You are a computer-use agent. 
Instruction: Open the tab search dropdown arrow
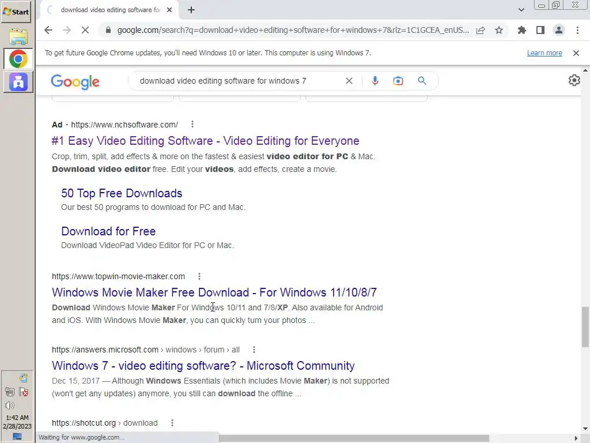click(521, 10)
